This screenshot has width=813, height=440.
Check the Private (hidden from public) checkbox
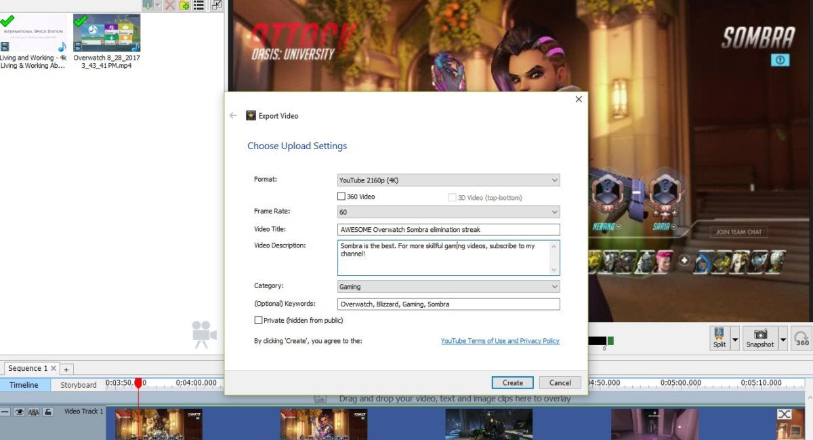258,320
